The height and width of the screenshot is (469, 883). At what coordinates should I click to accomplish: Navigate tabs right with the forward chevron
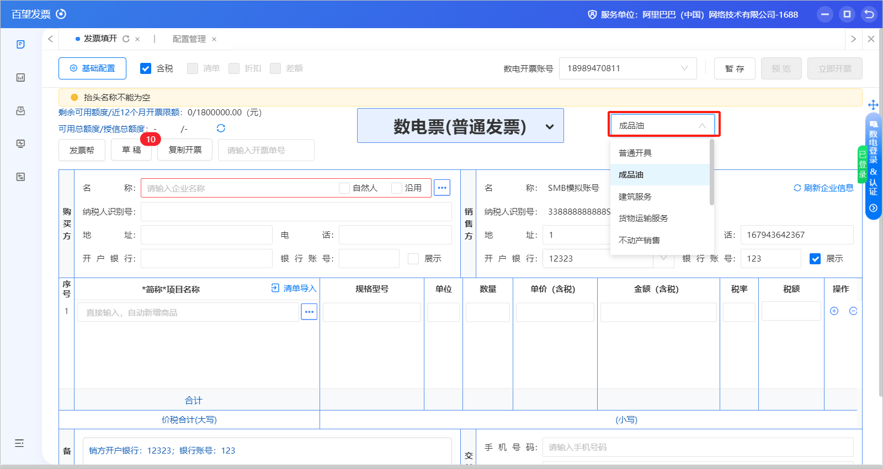coord(853,39)
